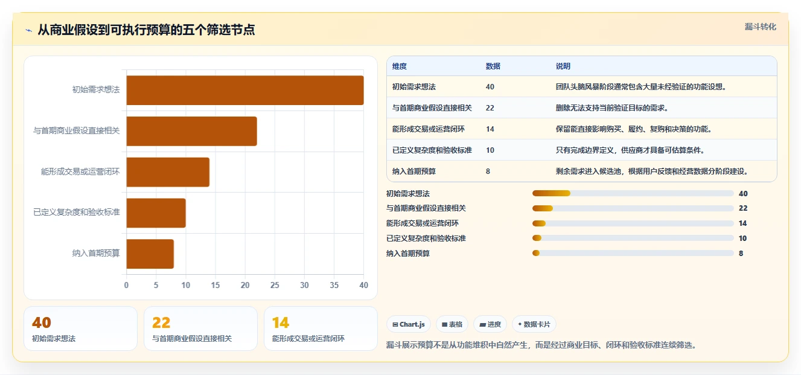Click the table cell 已定义复杂度和验收标准
Image resolution: width=801 pixels, height=375 pixels.
(x=432, y=150)
